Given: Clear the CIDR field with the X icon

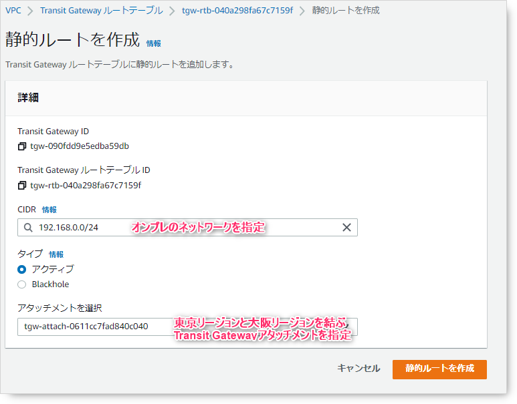Looking at the screenshot, I should point(346,227).
